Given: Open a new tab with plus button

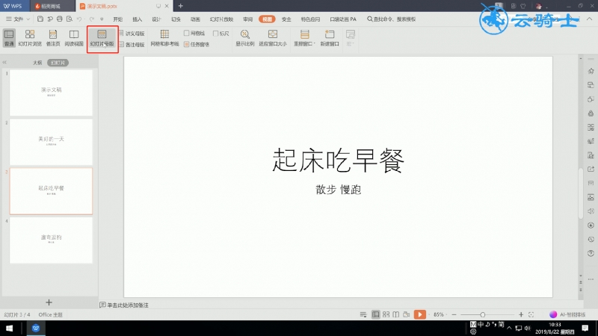Looking at the screenshot, I should (x=181, y=6).
